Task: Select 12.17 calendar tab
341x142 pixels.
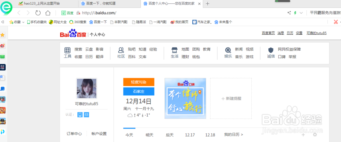Action: point(190,135)
